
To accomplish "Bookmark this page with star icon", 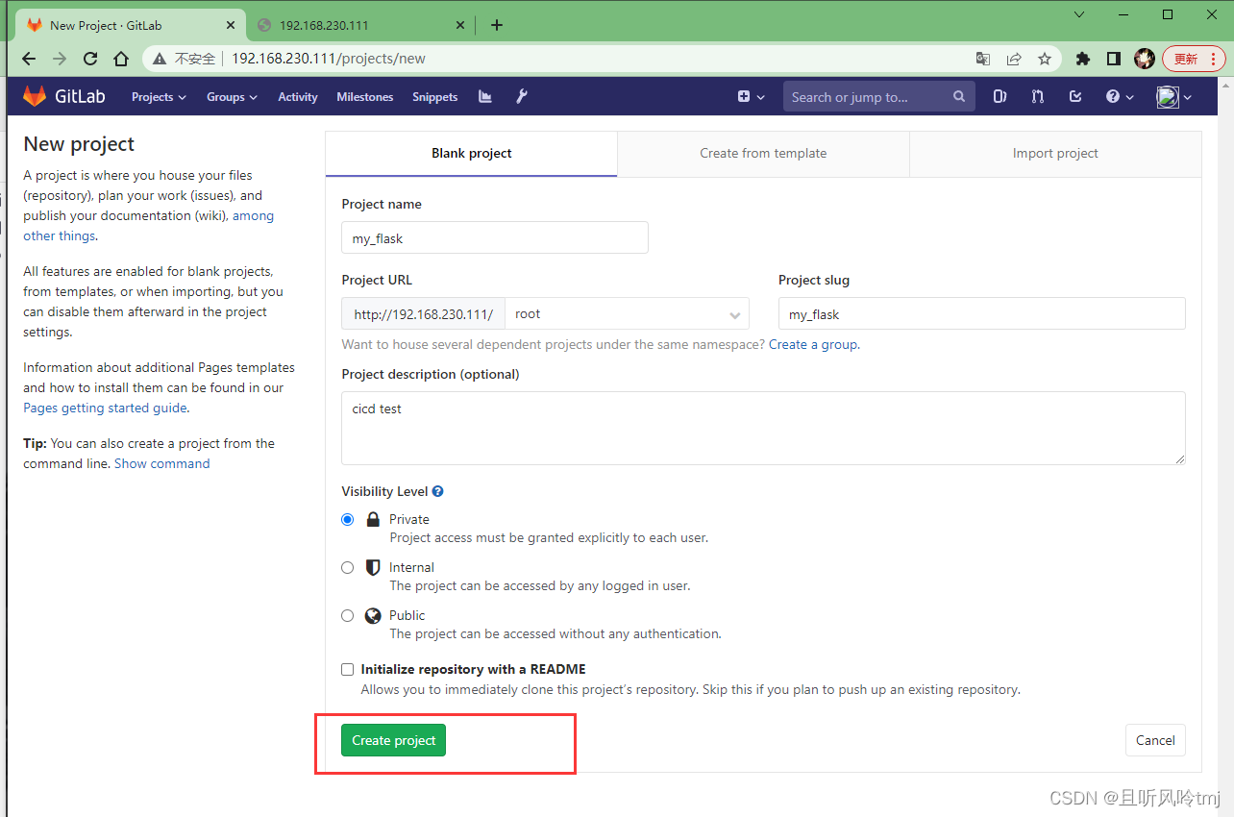I will [1045, 59].
